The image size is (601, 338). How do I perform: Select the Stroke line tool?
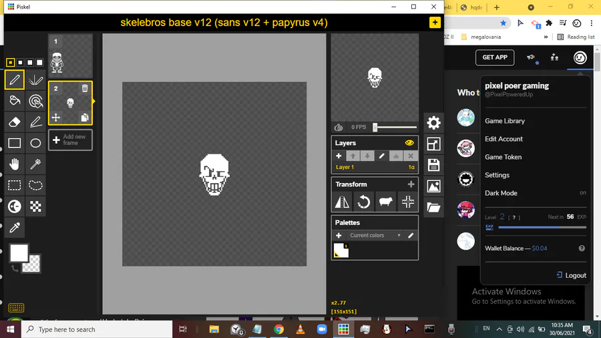pyautogui.click(x=35, y=122)
